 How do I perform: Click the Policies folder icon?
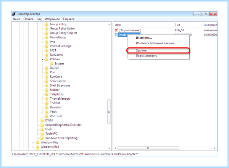point(47,59)
